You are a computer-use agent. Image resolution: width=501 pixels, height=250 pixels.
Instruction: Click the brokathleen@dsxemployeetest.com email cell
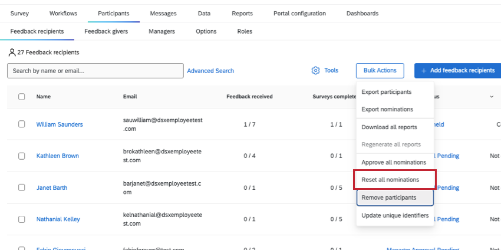[x=163, y=156]
